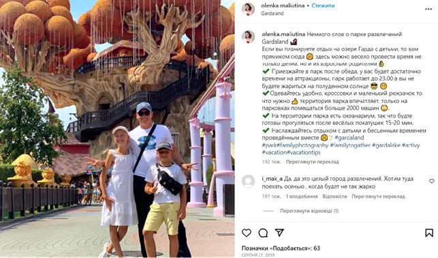
Task: Like the post with the heart icon
Action: click(x=247, y=233)
